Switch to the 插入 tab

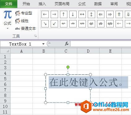tap(42, 4)
